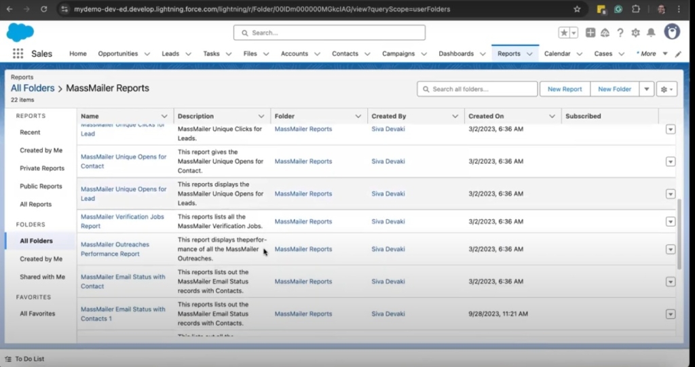Open the Home tab
The height and width of the screenshot is (367, 695).
click(x=78, y=54)
